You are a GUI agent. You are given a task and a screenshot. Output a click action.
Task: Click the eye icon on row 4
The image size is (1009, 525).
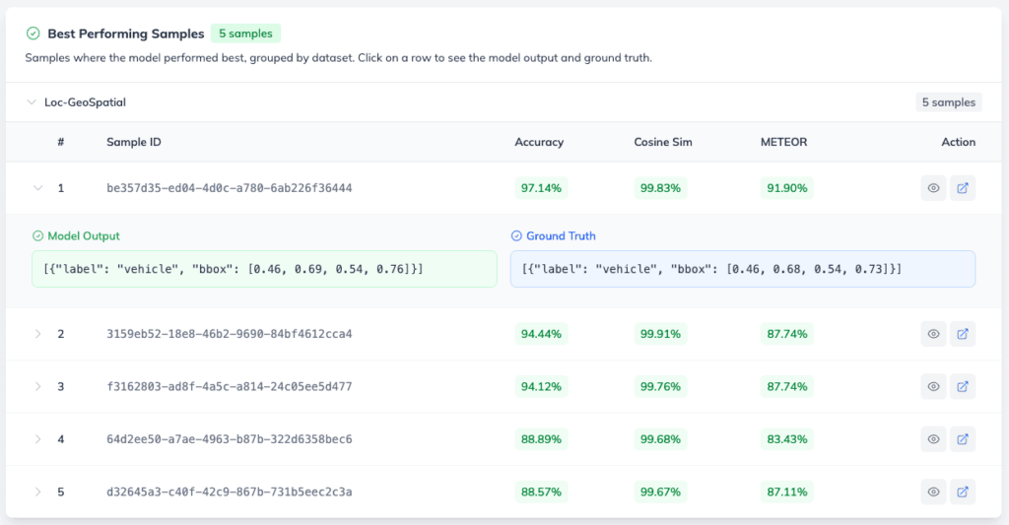(x=933, y=439)
